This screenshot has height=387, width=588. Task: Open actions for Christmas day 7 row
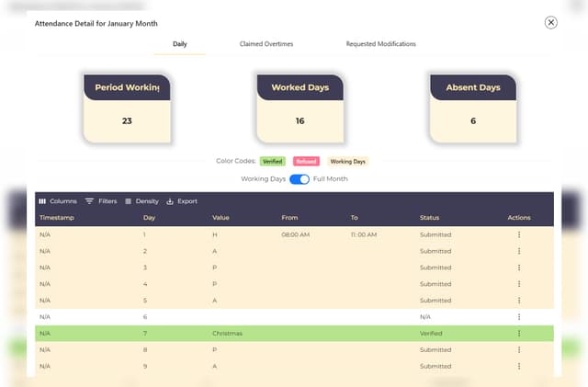point(519,334)
